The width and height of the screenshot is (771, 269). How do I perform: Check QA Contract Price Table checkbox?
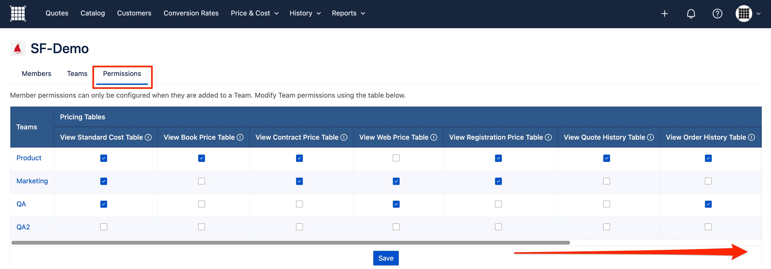(299, 204)
